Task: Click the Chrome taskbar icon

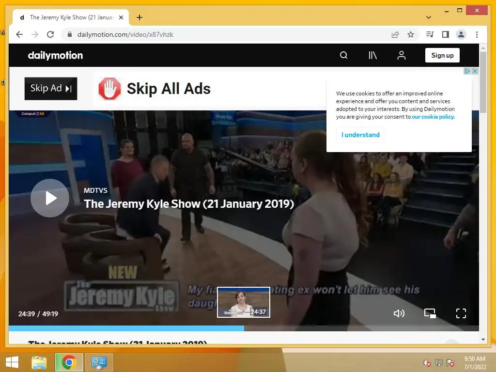Action: coord(69,362)
